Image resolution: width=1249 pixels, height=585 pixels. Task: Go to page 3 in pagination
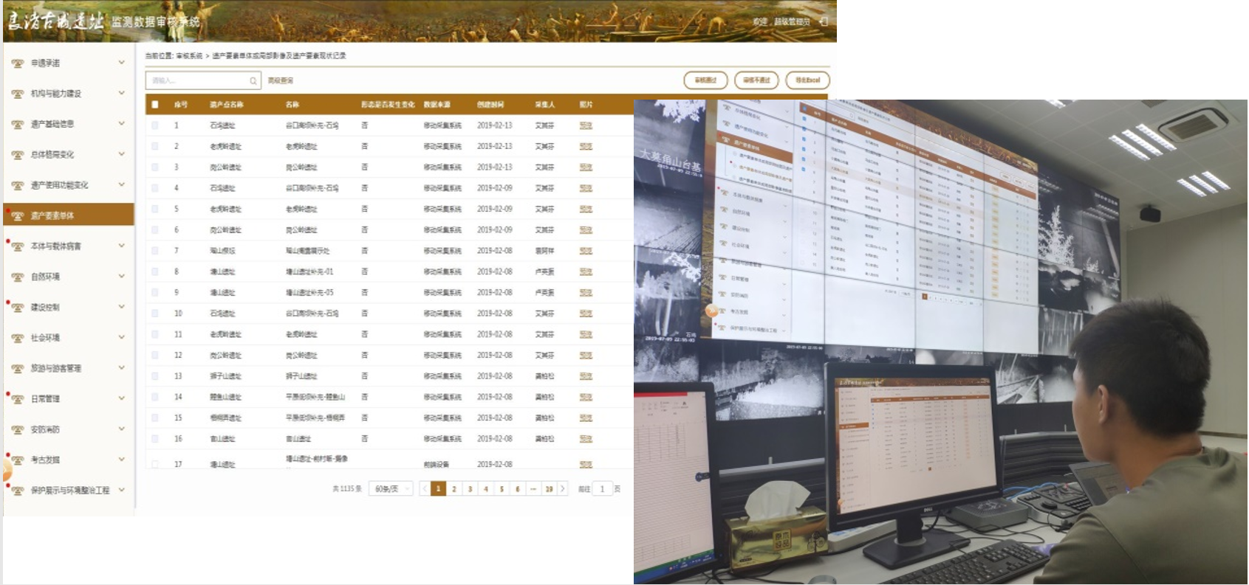tap(470, 488)
